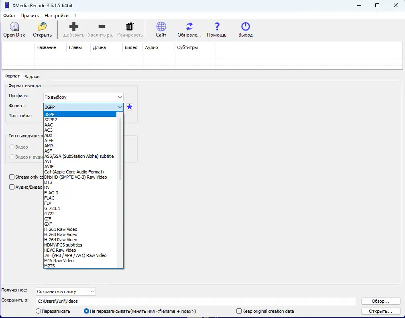Click the Открыть... button at the bottom
Image resolution: width=405 pixels, height=318 pixels.
pyautogui.click(x=381, y=311)
